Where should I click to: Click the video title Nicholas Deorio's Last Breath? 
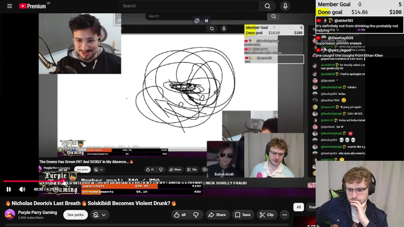[91, 203]
